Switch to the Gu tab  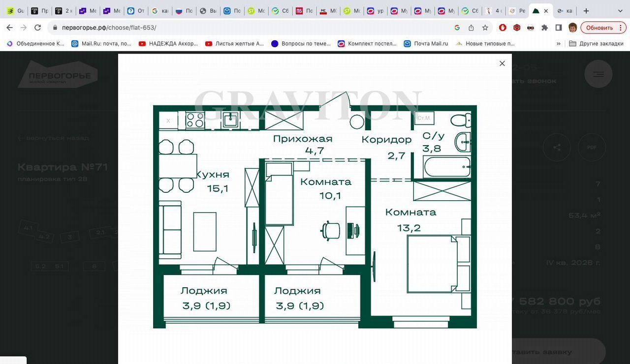click(15, 11)
